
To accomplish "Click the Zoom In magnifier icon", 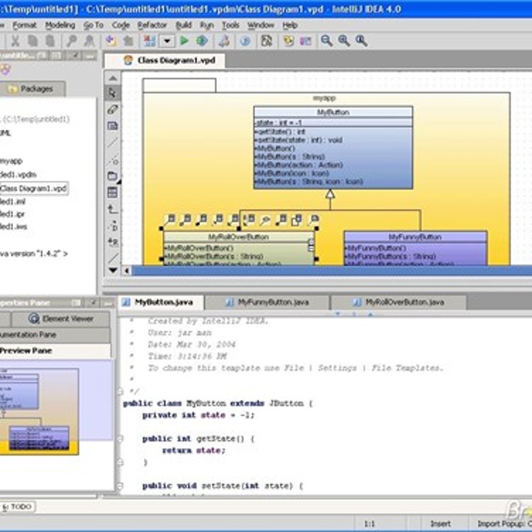I will pos(344,41).
